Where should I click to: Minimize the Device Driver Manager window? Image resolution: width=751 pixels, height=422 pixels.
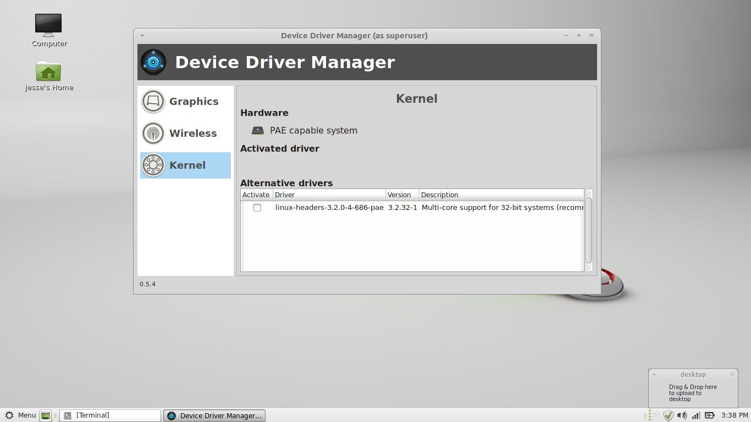(x=566, y=36)
